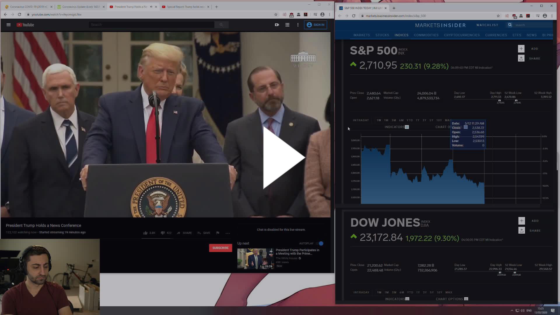Select 10Y range on S&P 500 chart
This screenshot has width=560, height=315.
(439, 120)
